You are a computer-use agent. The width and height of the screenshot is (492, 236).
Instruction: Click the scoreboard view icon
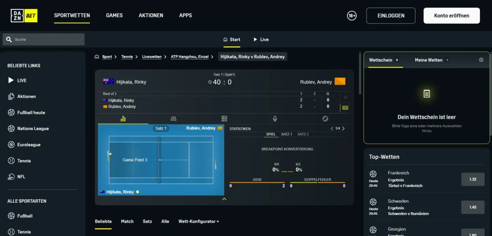345,108
